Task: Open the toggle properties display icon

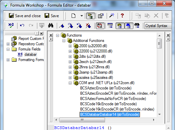Action: tap(101, 16)
